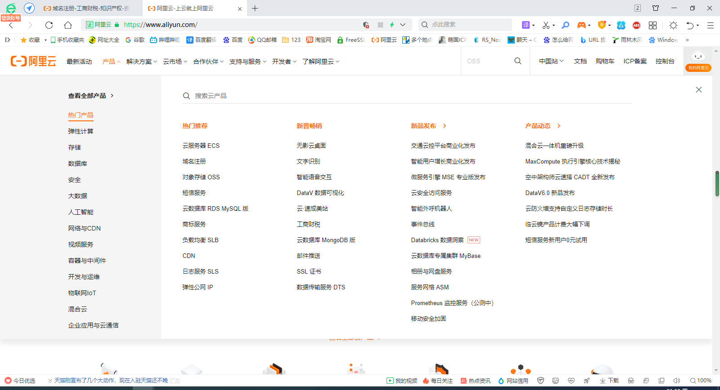Expand the 云市场 dropdown
The width and height of the screenshot is (720, 390).
click(175, 62)
